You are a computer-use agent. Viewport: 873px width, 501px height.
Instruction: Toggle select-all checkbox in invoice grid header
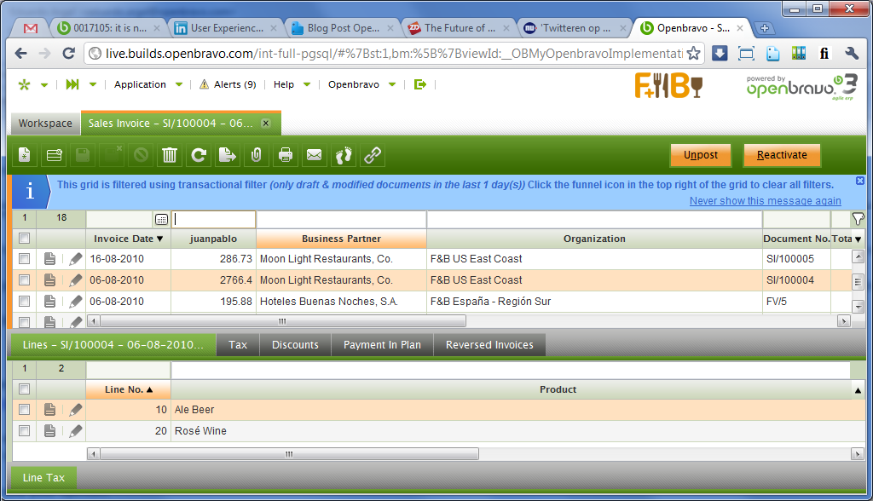click(x=24, y=239)
